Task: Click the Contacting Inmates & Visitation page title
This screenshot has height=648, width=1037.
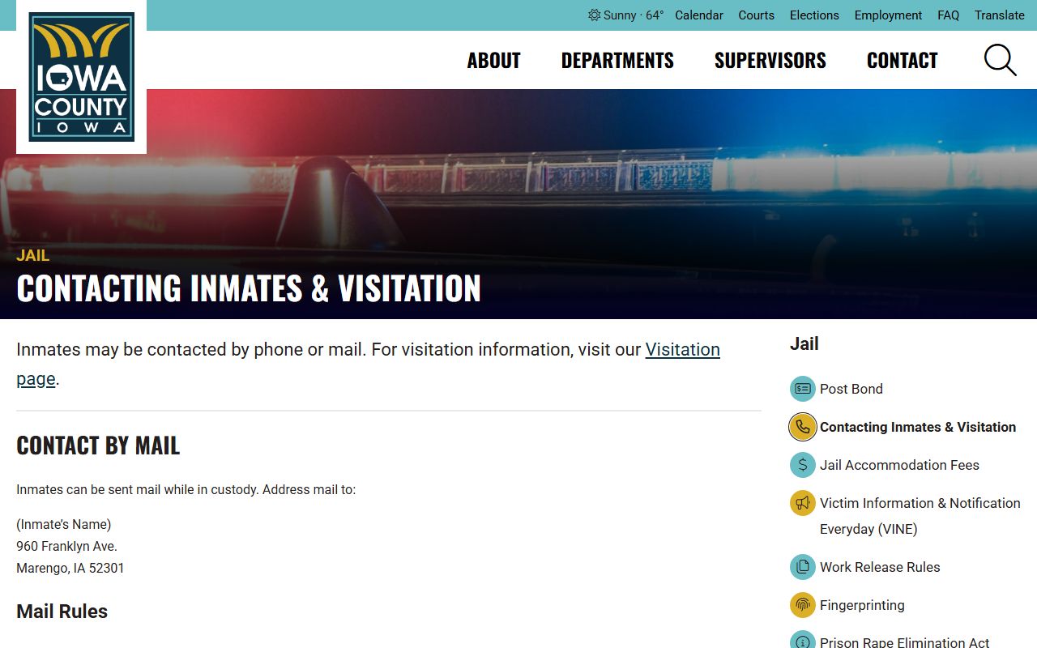Action: [249, 288]
